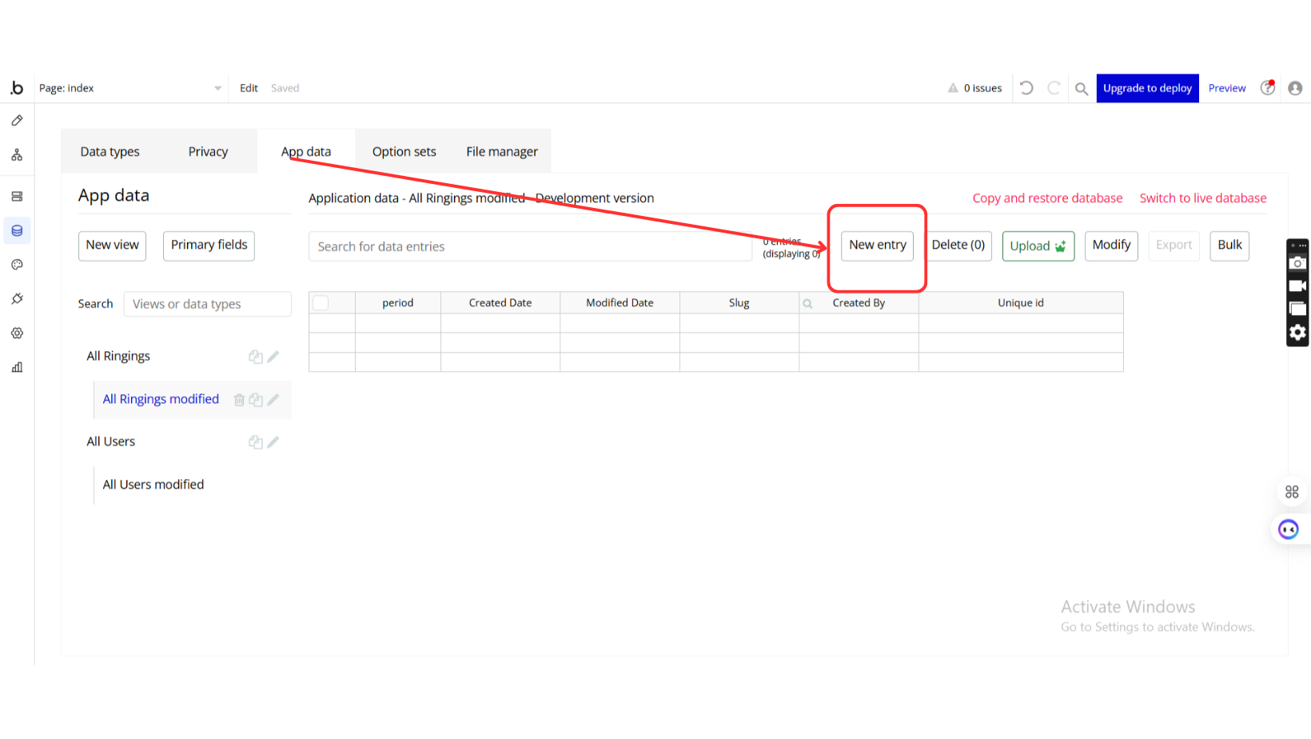Switch to the Data types tab
This screenshot has width=1311, height=739.
click(110, 152)
